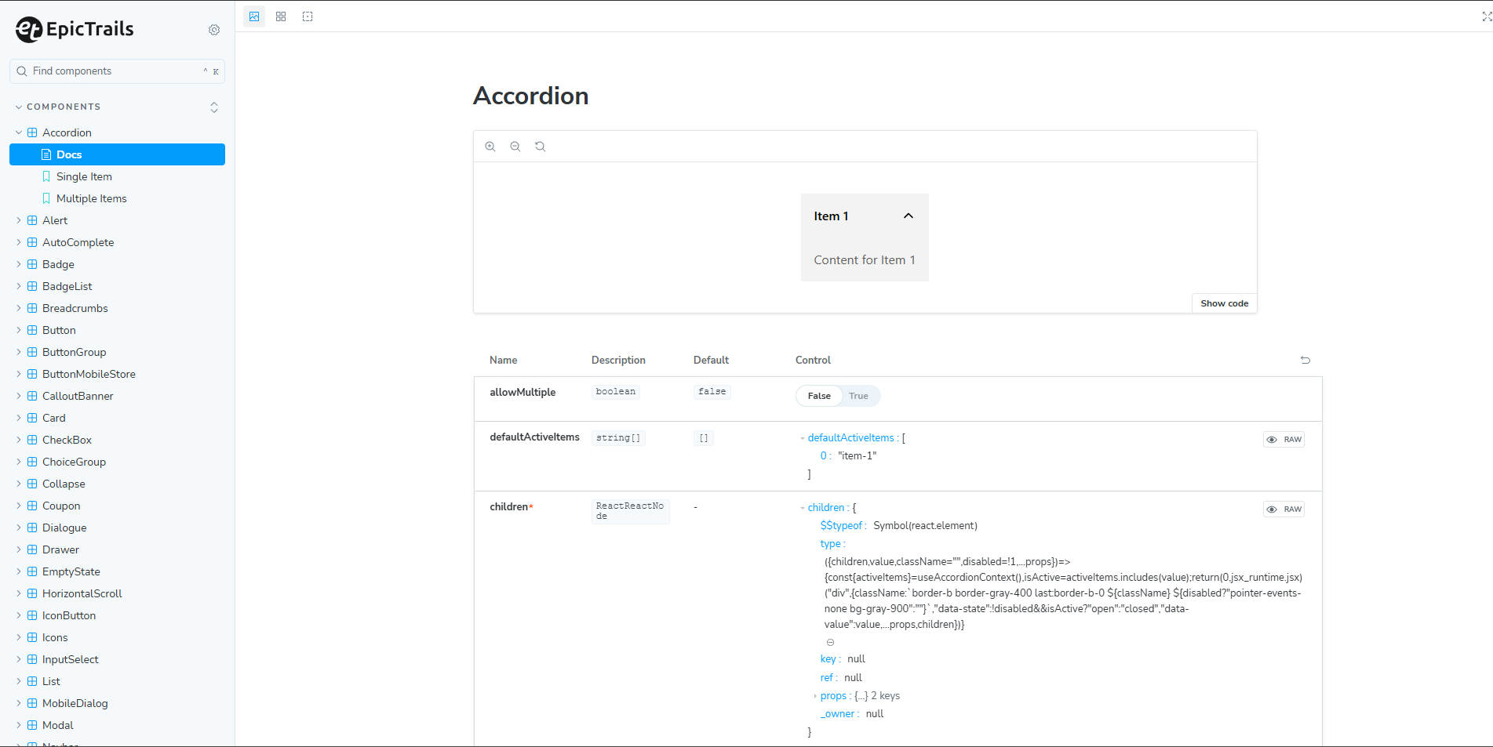Open the grid view icon in toolbar
This screenshot has width=1493, height=747.
point(280,16)
